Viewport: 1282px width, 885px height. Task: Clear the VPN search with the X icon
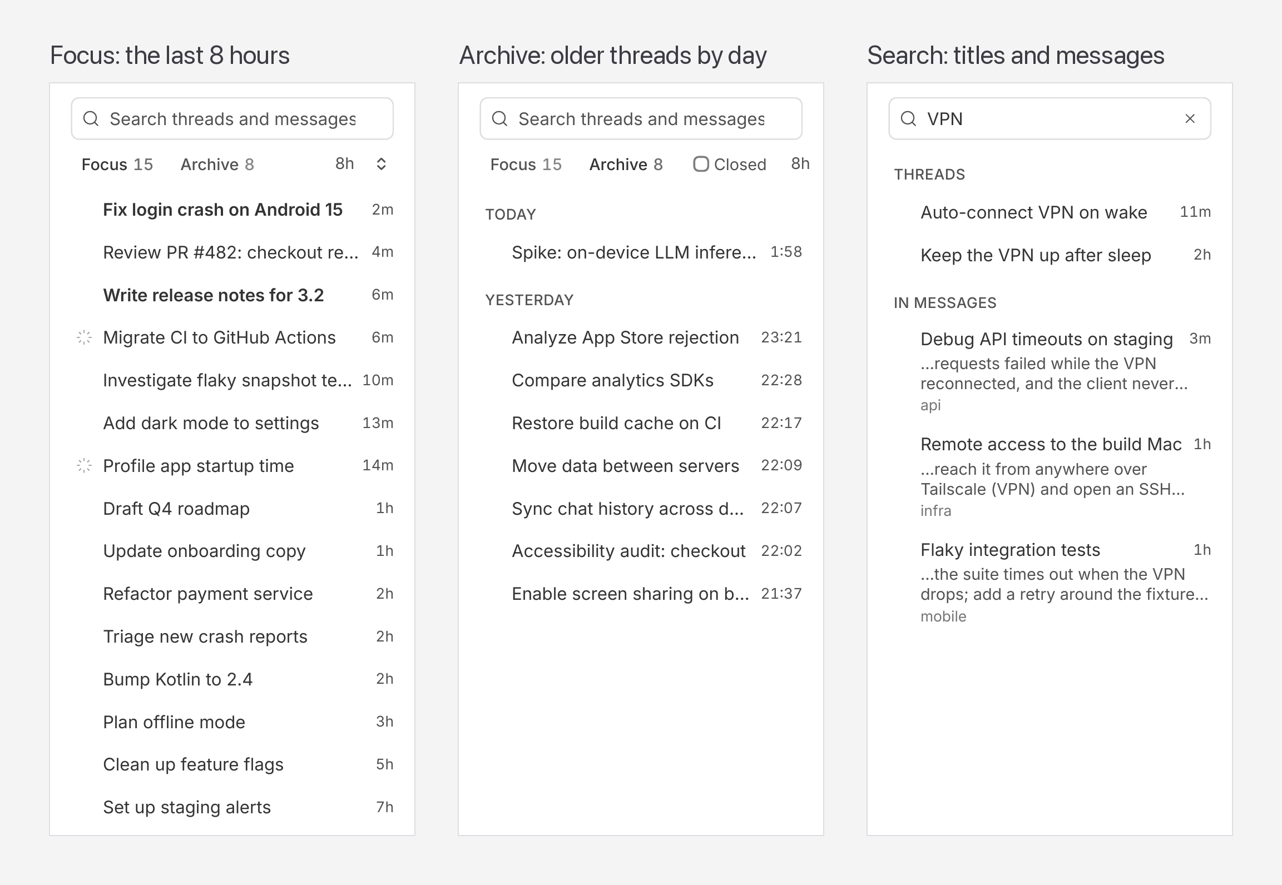tap(1190, 118)
